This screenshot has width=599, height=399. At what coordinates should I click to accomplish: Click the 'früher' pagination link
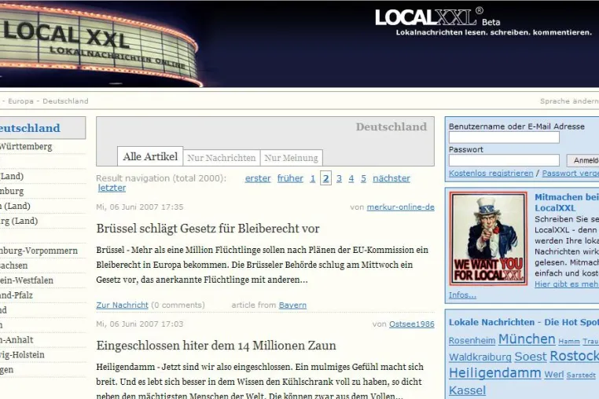pyautogui.click(x=290, y=178)
